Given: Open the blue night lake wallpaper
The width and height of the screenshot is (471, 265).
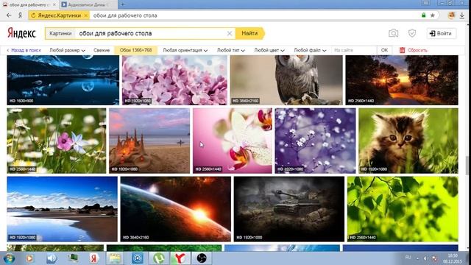Looking at the screenshot, I should point(63,80).
